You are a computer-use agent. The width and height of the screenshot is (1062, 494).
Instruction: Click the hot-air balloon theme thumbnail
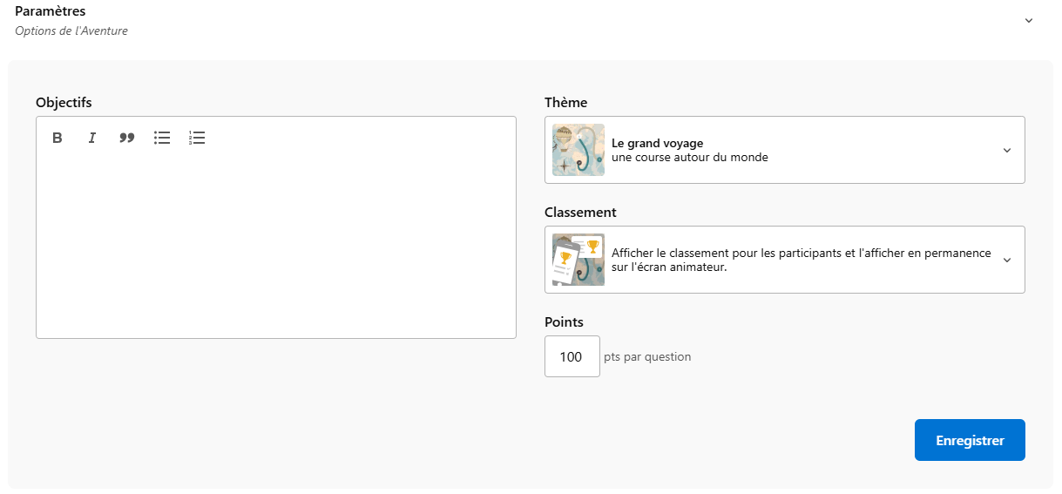(578, 150)
